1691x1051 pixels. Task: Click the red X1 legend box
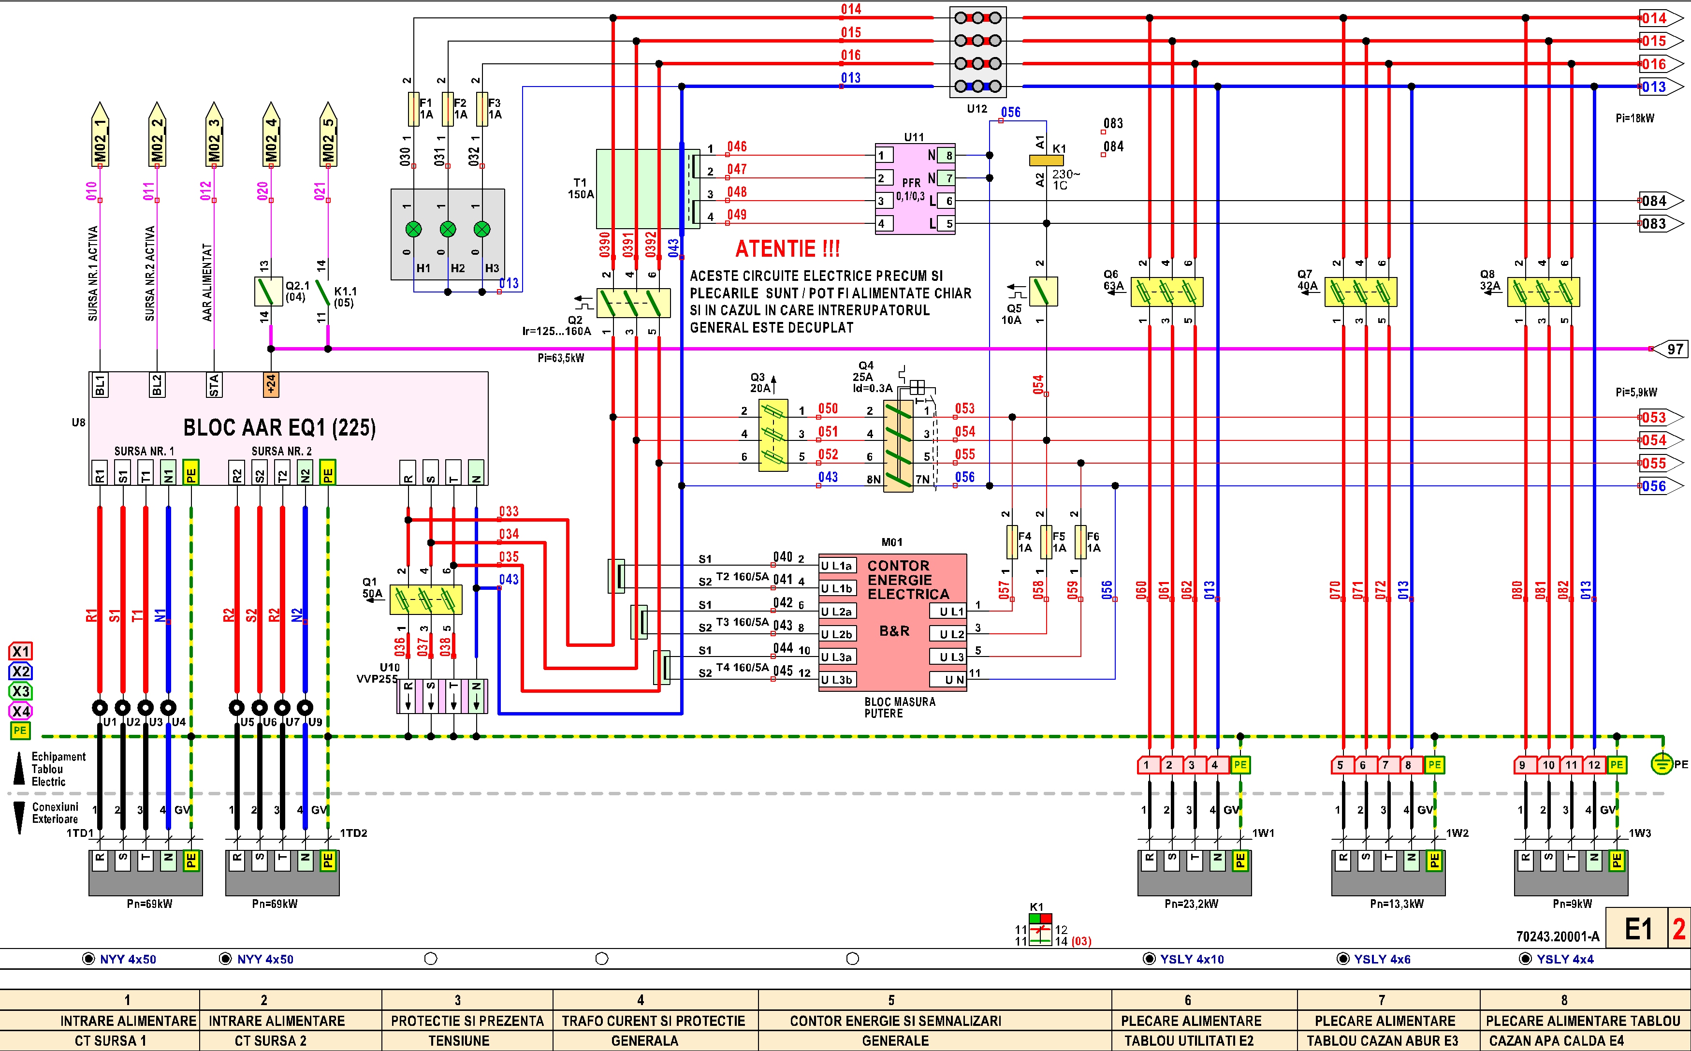(20, 651)
